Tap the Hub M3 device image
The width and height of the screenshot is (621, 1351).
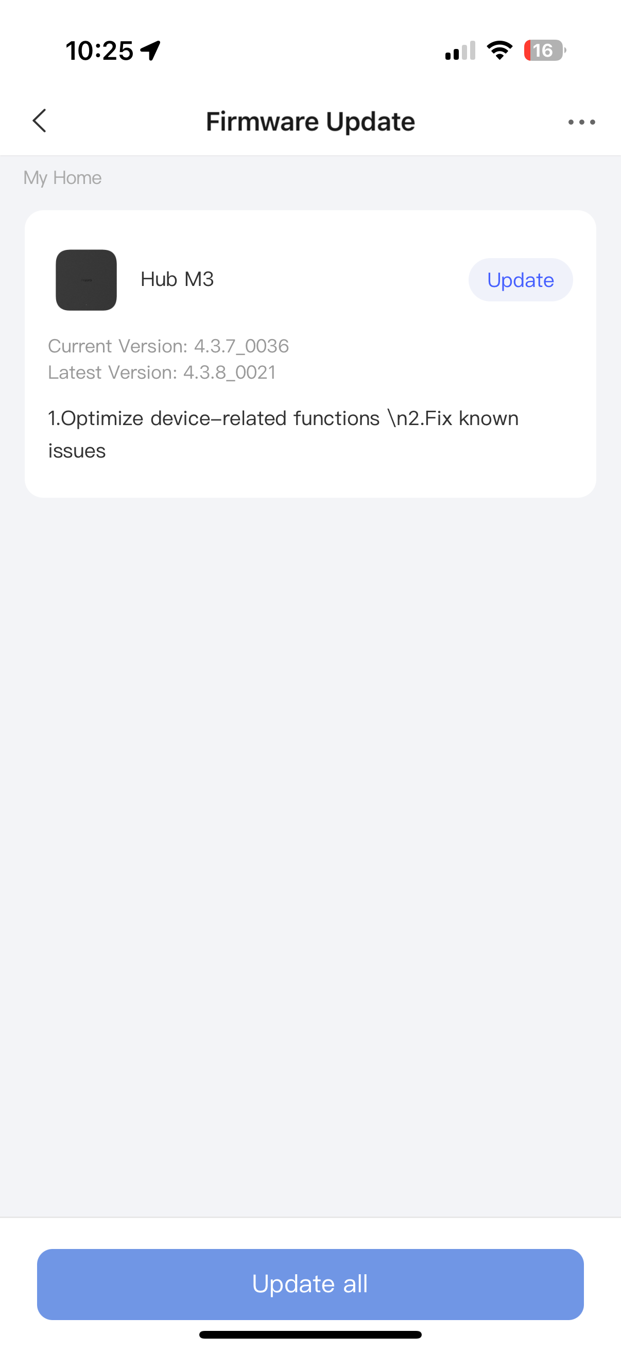87,280
